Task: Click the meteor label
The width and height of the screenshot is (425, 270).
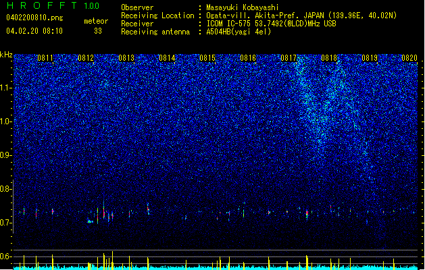Action: click(96, 21)
